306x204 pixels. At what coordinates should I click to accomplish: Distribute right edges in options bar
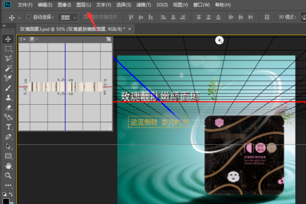pos(250,17)
